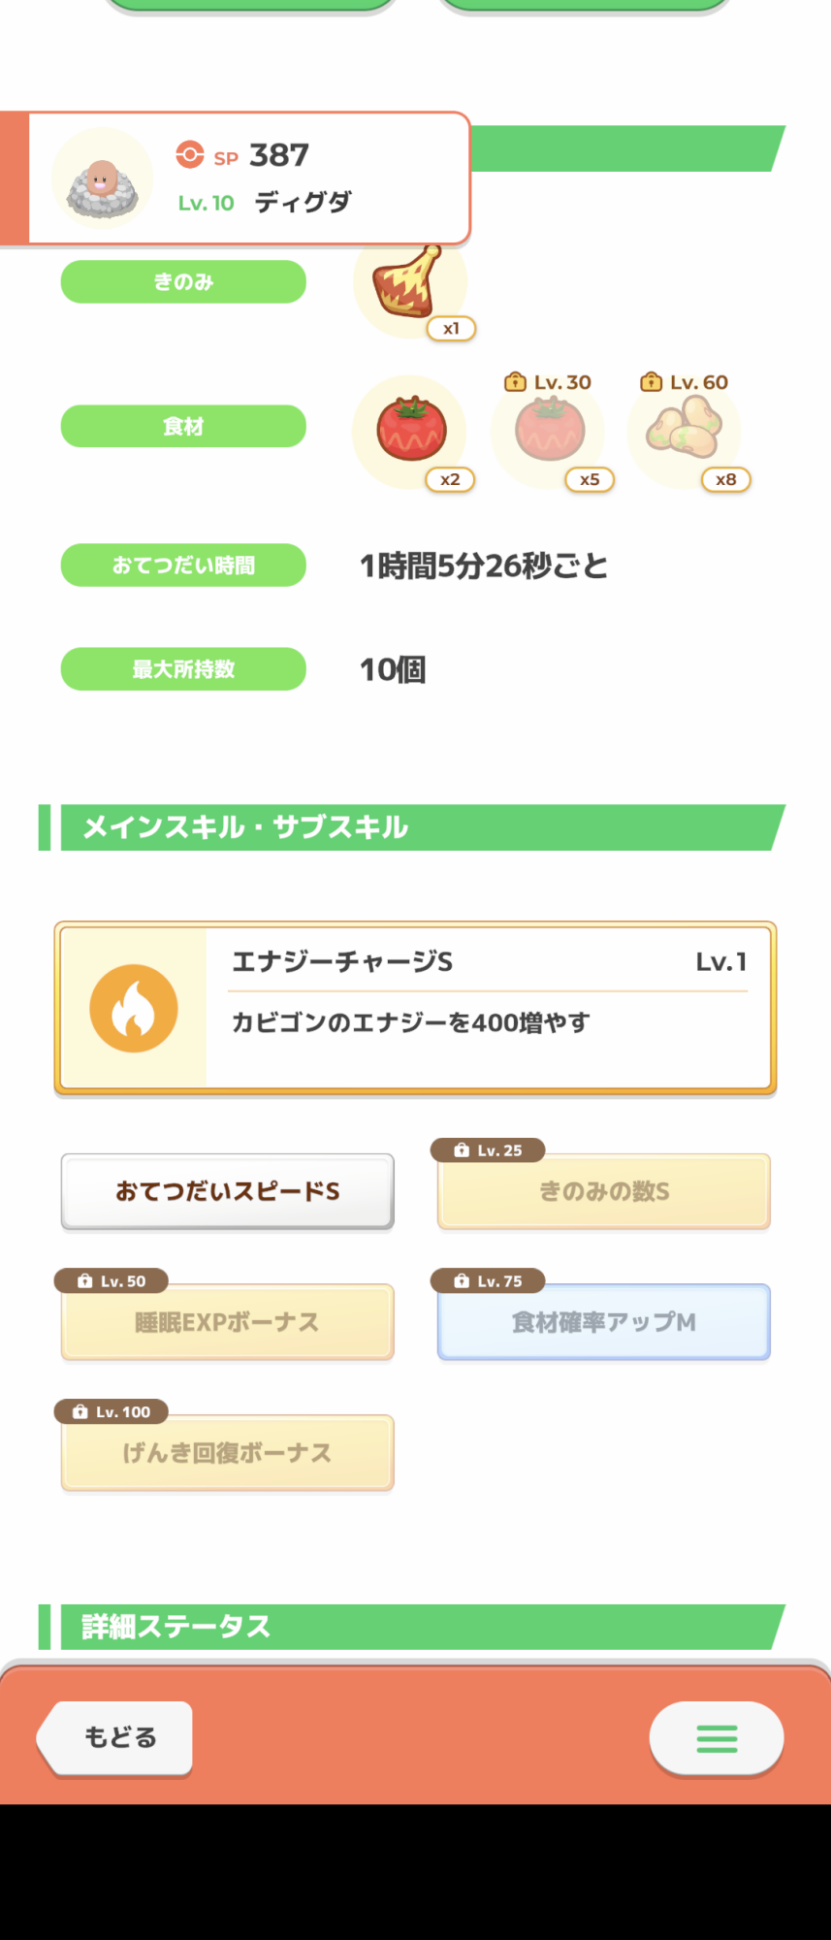
Task: Tap the おてつだいスピードS sub skill
Action: click(x=228, y=1191)
